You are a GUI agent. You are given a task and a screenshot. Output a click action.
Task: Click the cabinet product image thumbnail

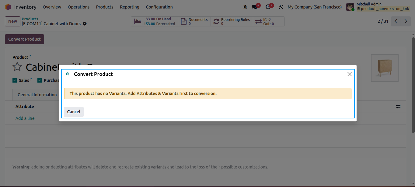[x=385, y=68]
